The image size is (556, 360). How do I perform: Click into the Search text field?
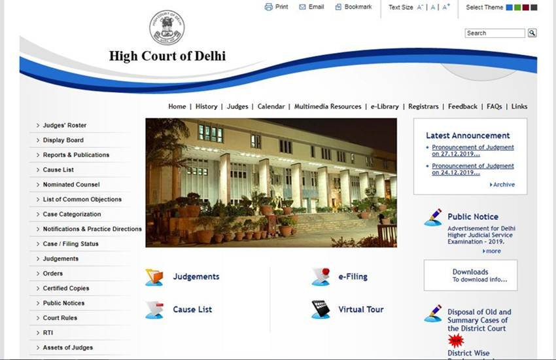(495, 33)
